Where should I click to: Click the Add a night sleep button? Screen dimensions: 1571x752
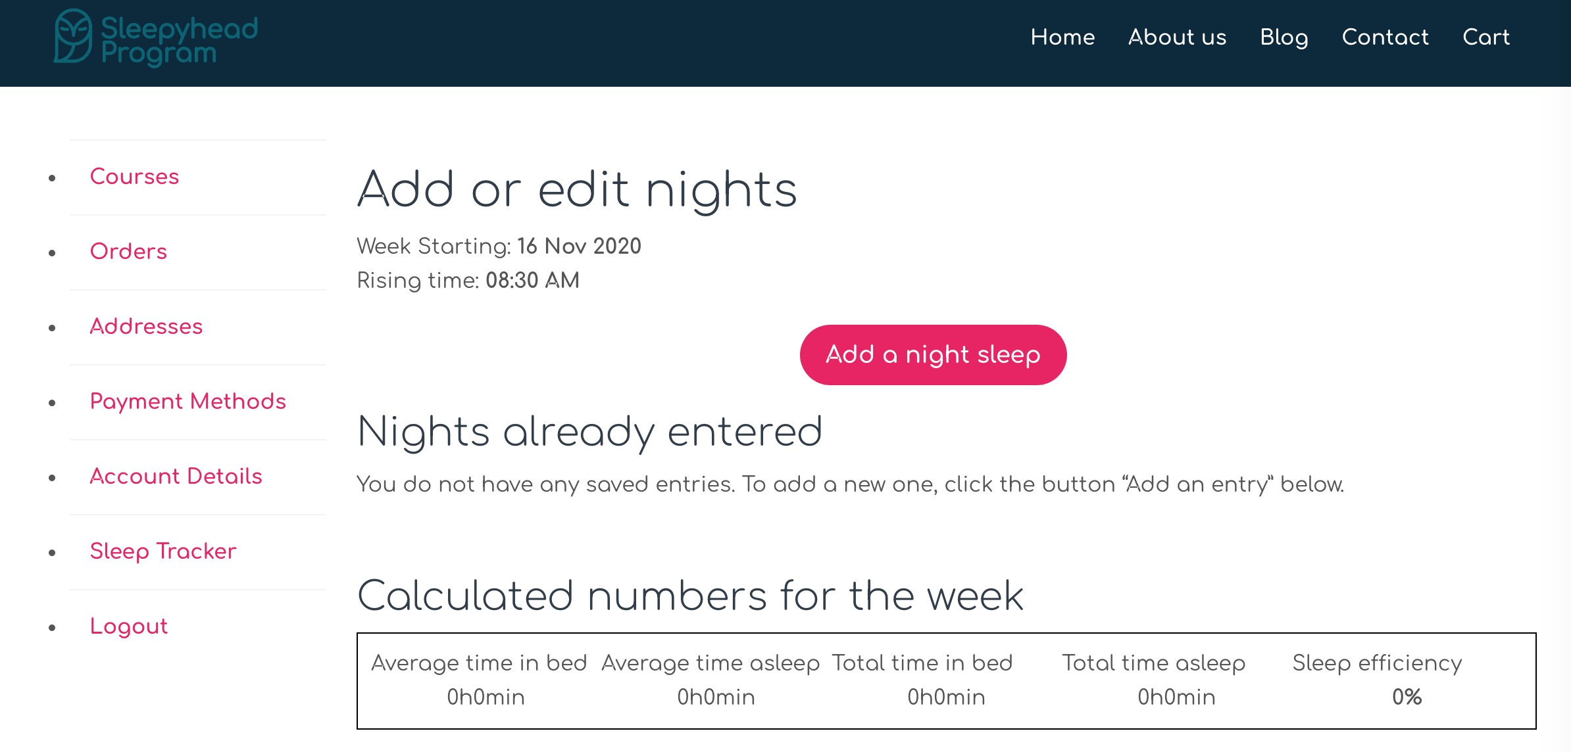[933, 355]
